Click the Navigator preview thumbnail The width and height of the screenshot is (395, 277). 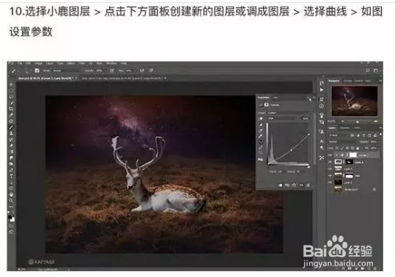[x=355, y=101]
